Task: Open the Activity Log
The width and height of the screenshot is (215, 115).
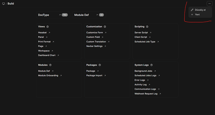Action: (x=141, y=85)
